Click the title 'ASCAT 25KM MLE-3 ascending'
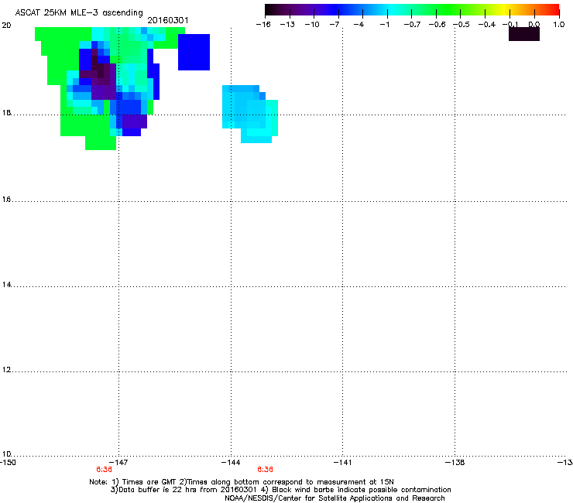The height and width of the screenshot is (503, 573). pyautogui.click(x=79, y=12)
